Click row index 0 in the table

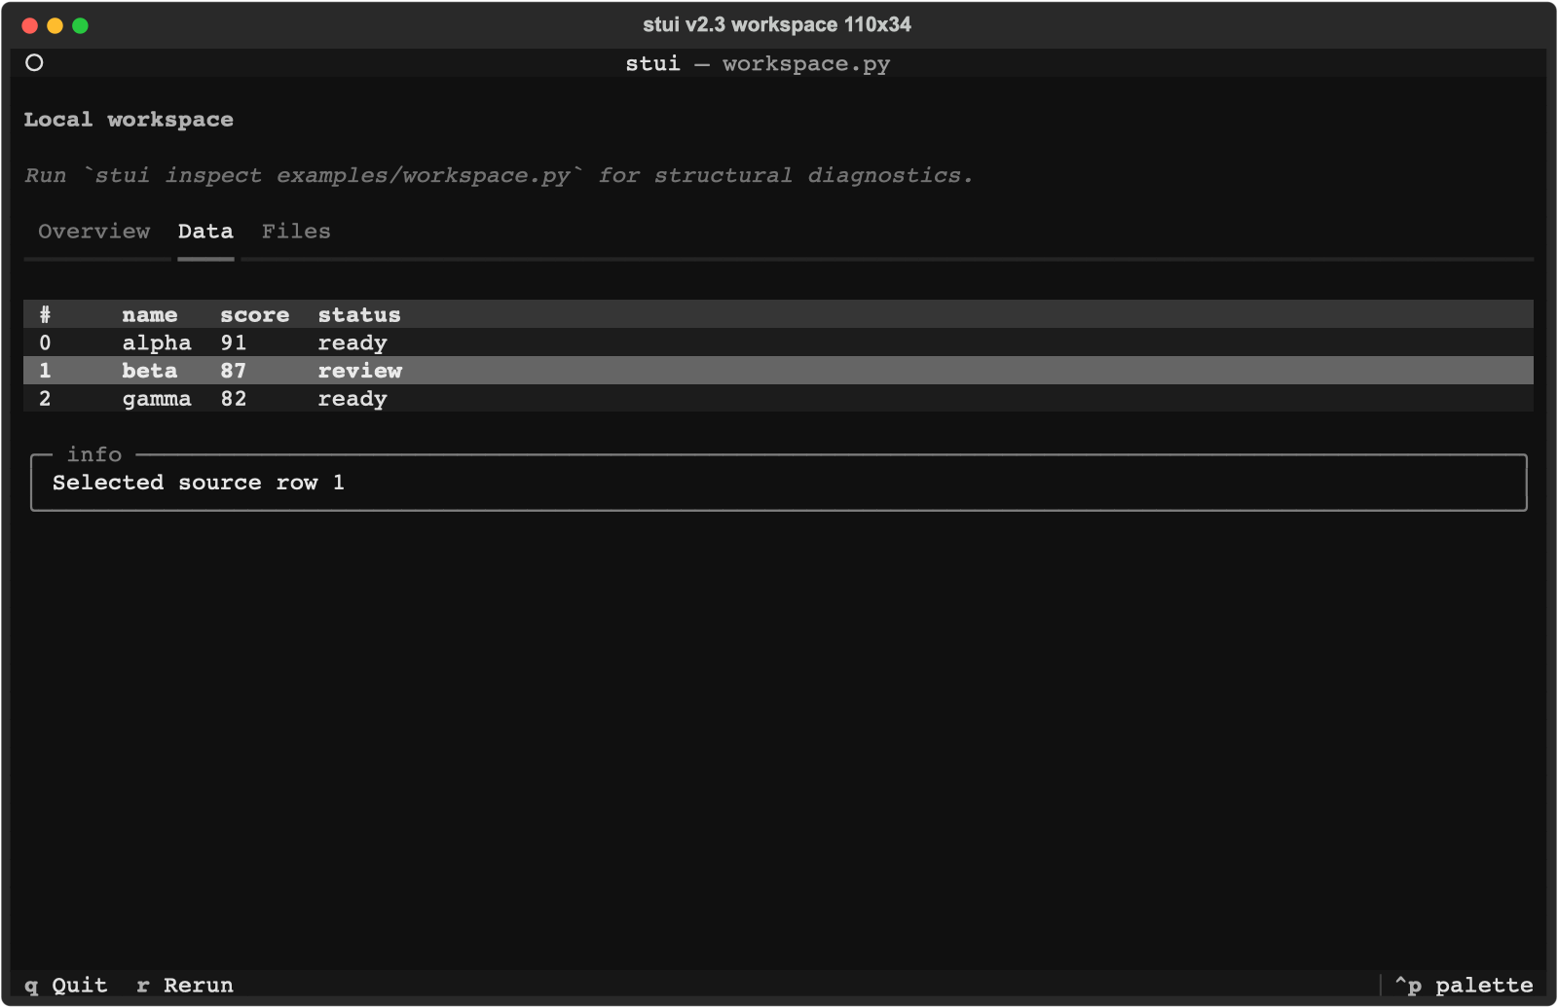coord(45,342)
